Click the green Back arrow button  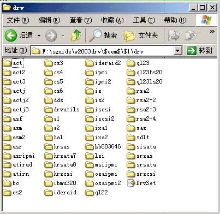[x=11, y=35]
